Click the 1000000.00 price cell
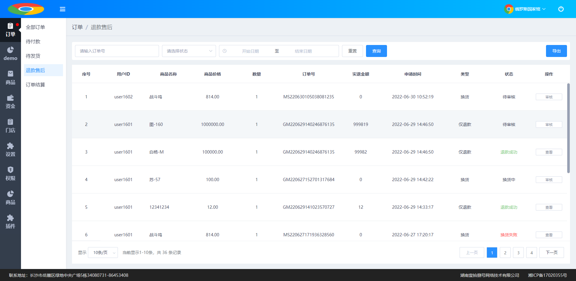 click(x=213, y=124)
